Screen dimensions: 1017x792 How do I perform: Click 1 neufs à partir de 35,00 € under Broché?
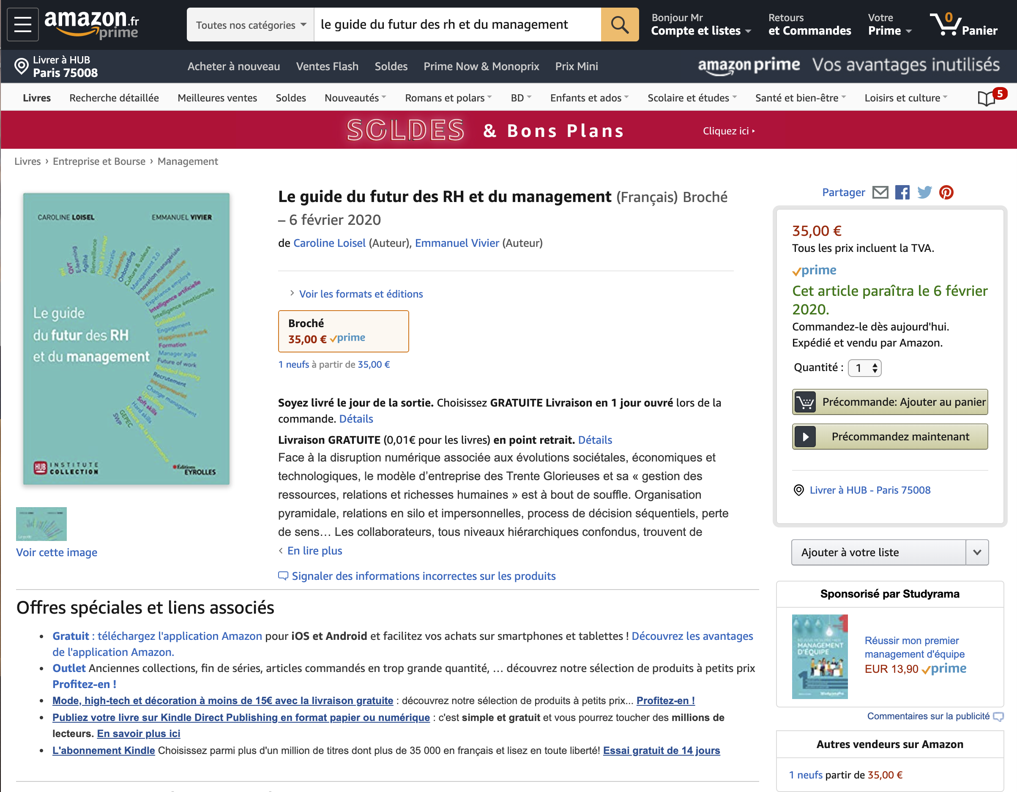(x=334, y=365)
